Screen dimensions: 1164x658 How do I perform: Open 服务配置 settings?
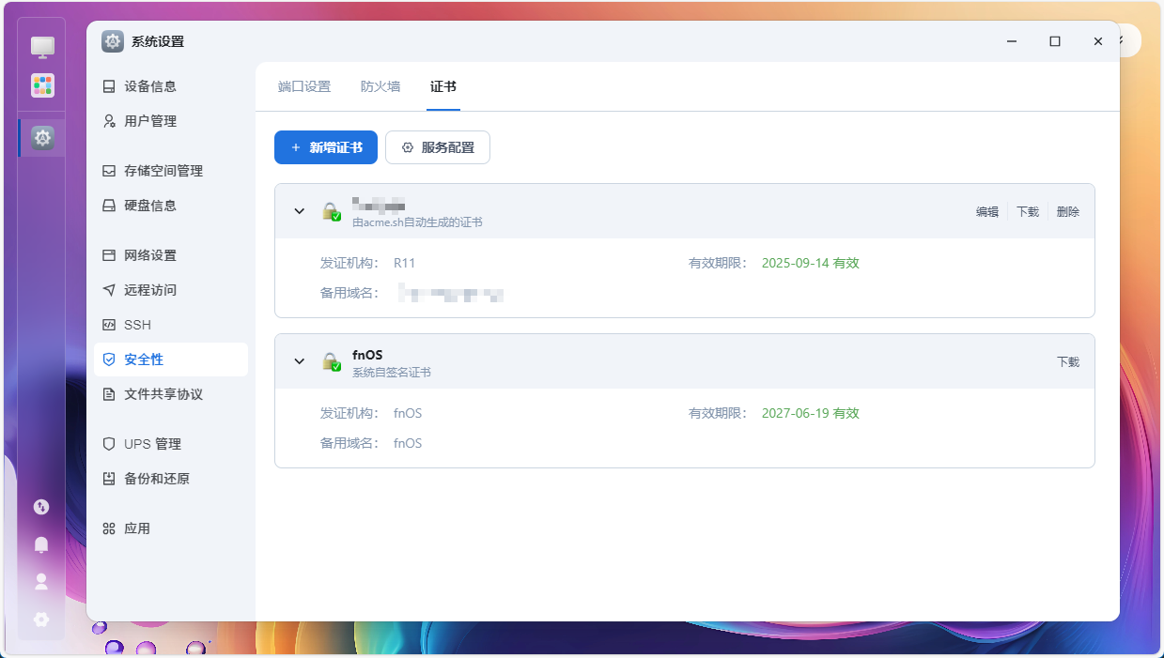[x=438, y=147]
